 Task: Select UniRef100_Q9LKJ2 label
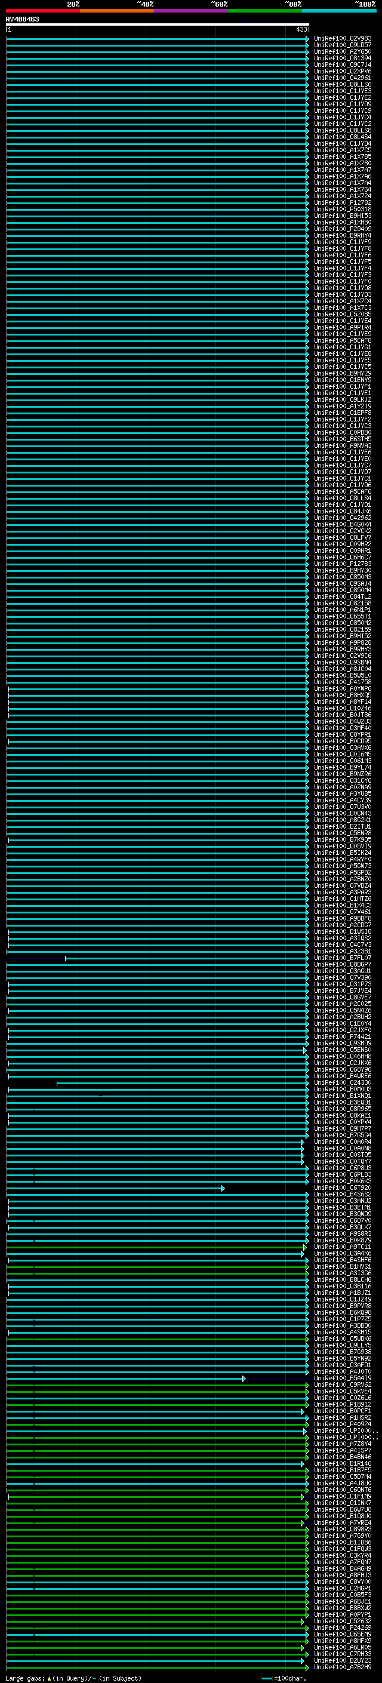point(343,399)
